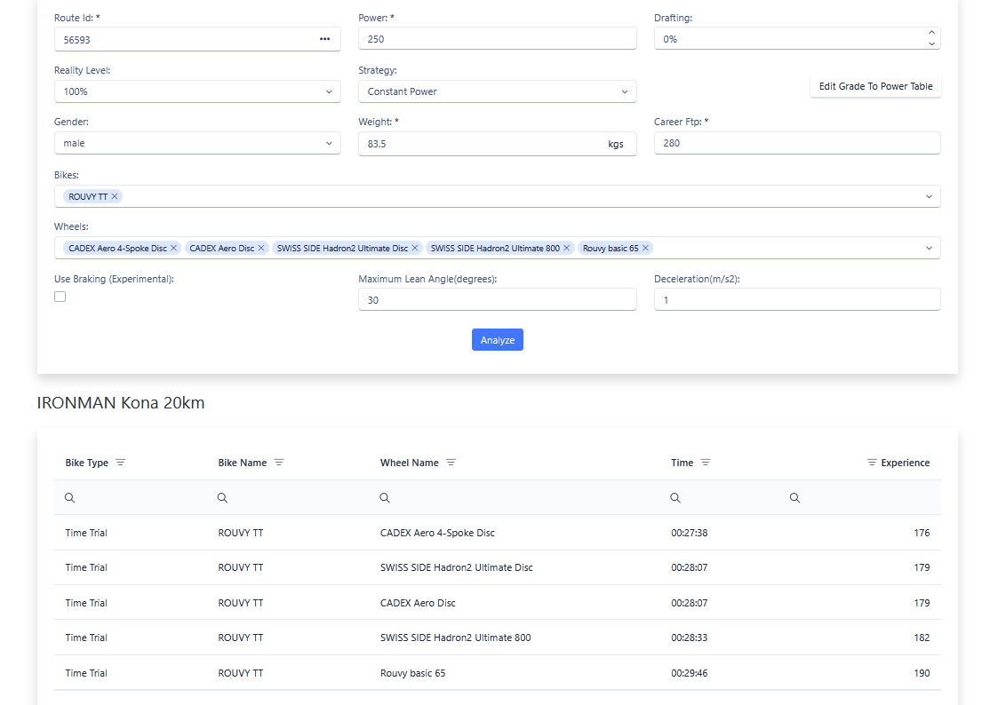The width and height of the screenshot is (982, 705).
Task: Open the Bike Name column filter icon
Action: 279,463
